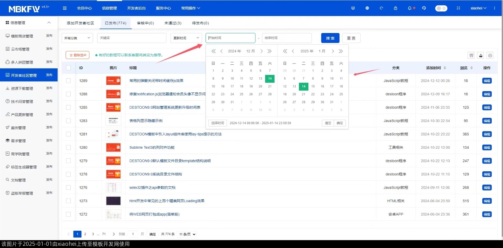Image resolution: width=503 pixels, height=248 pixels.
Task: Click the vertical three-dots more icon
Action: 495,8
